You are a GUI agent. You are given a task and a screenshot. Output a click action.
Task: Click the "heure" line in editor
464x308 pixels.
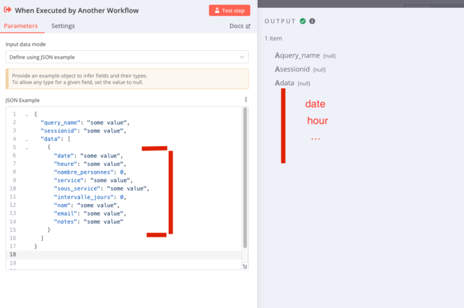click(90, 164)
